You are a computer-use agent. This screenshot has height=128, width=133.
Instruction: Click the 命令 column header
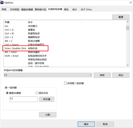click(54, 22)
